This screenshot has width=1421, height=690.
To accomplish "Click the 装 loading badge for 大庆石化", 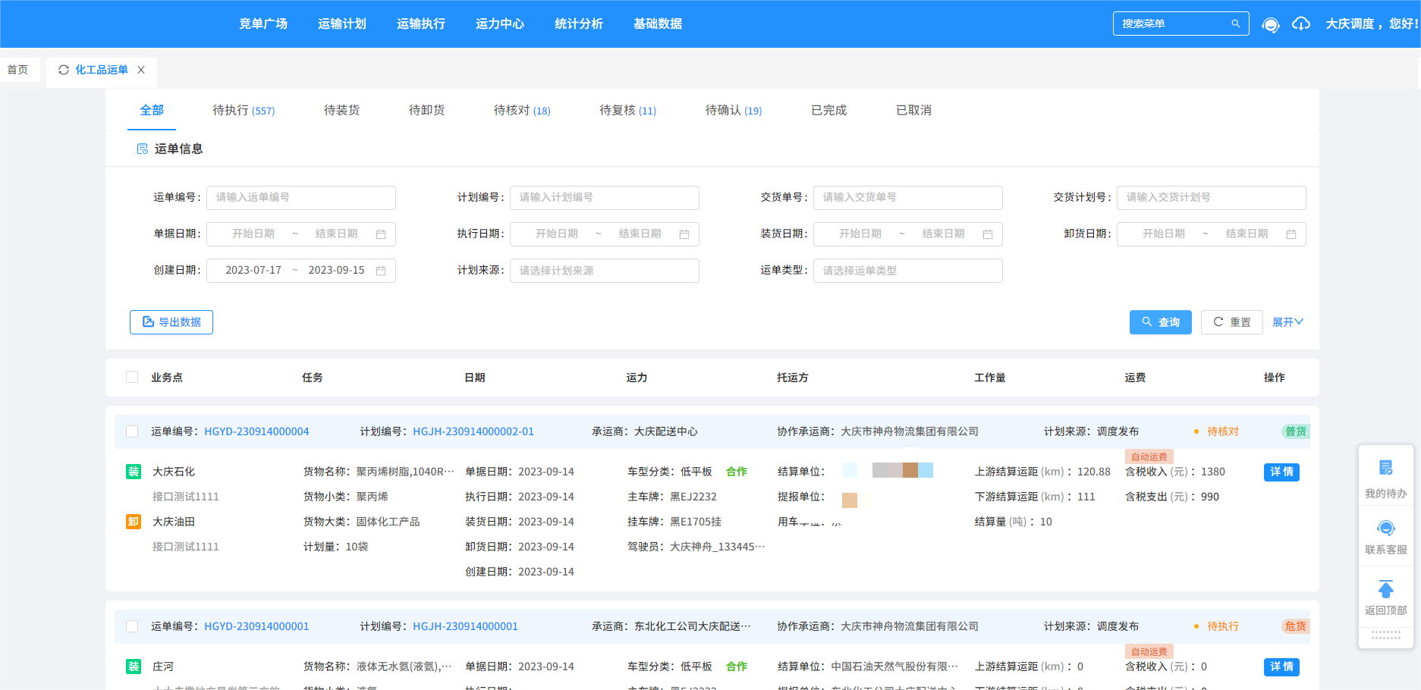I will 134,472.
